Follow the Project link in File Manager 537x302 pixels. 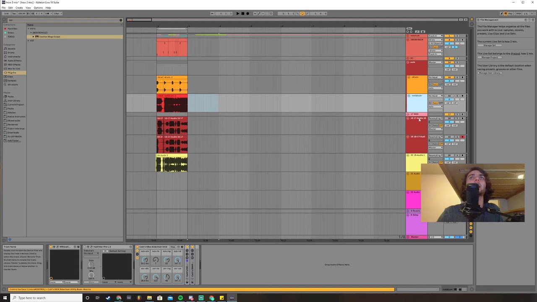tap(516, 54)
